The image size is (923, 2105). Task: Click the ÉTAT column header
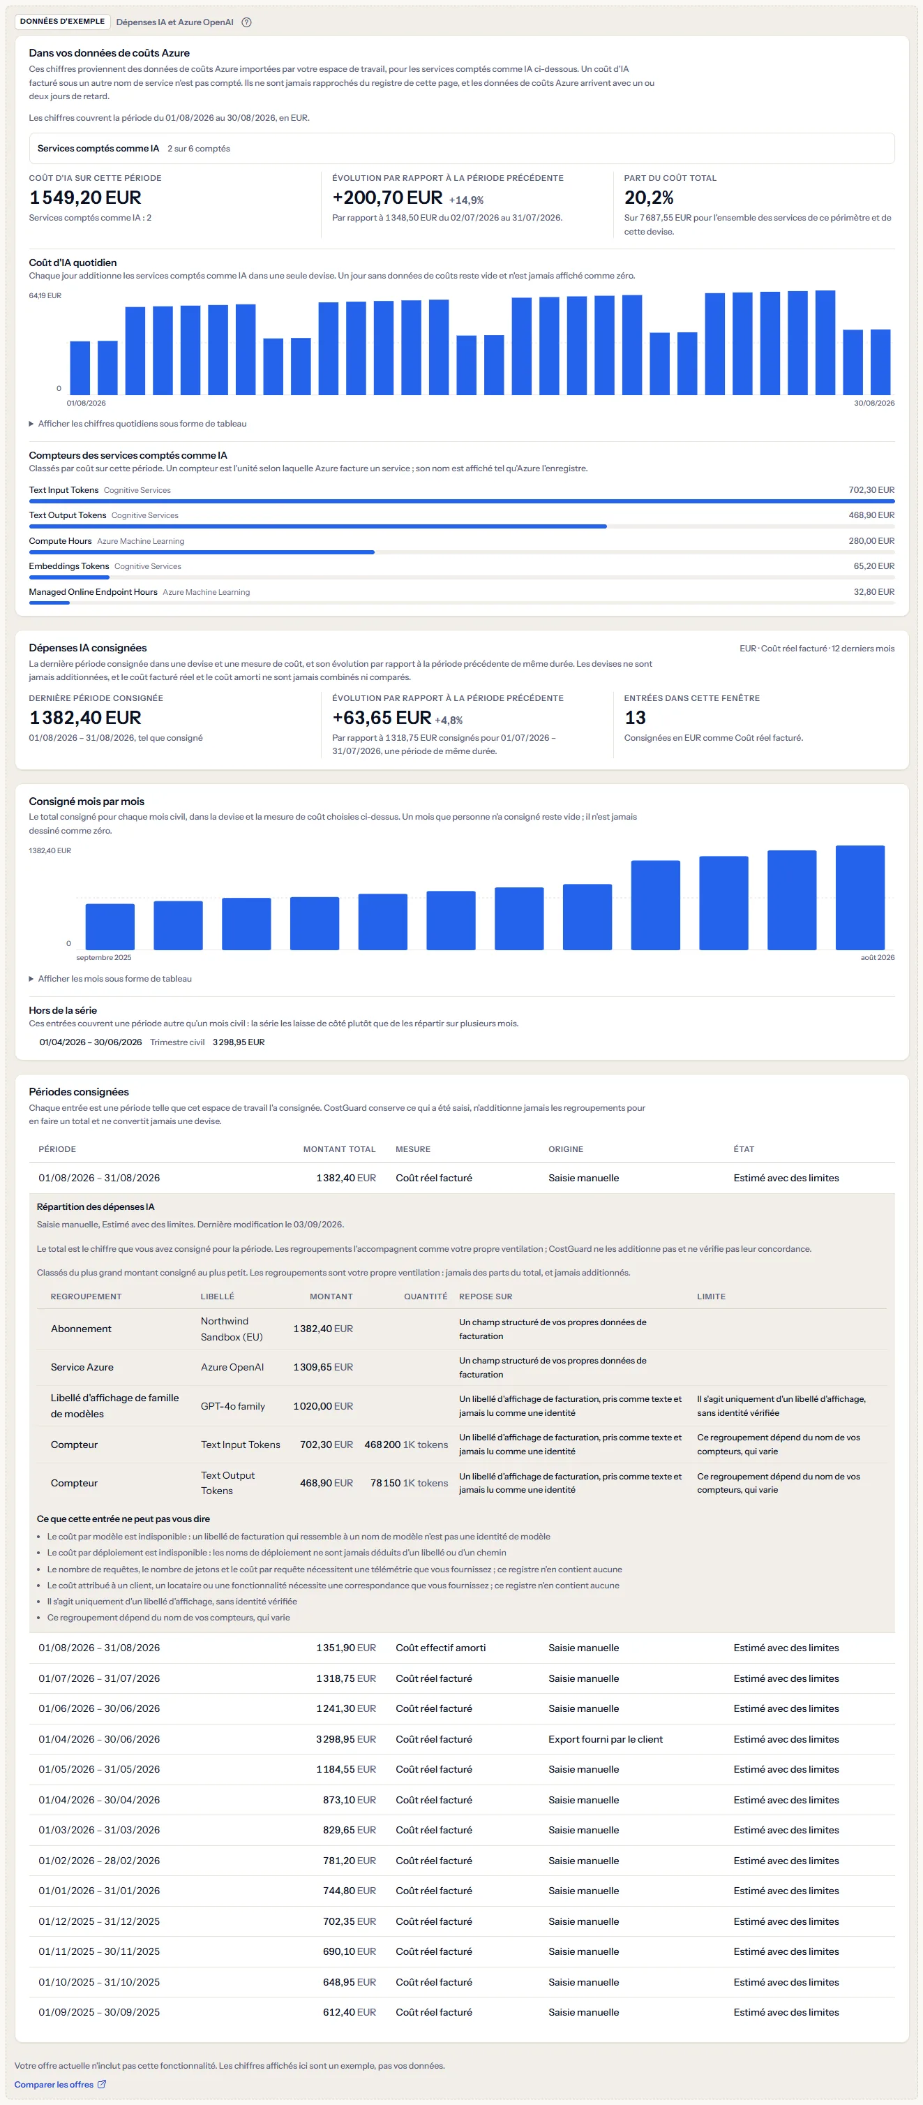click(x=743, y=1149)
